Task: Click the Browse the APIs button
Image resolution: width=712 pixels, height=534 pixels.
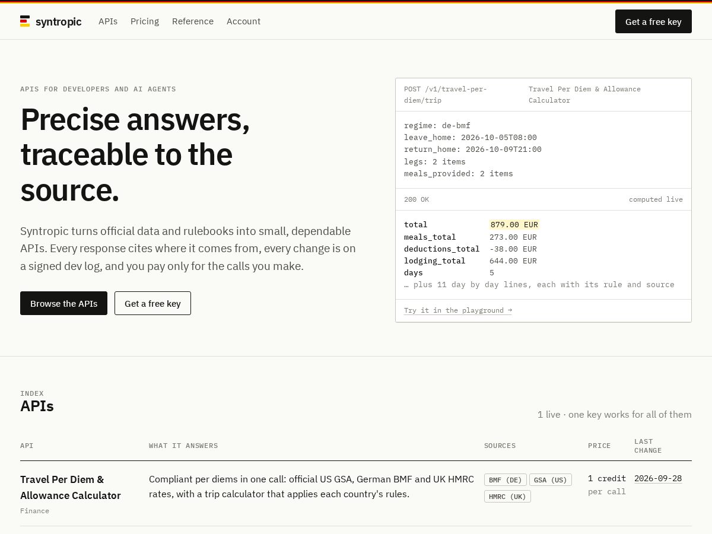Action: 63,303
